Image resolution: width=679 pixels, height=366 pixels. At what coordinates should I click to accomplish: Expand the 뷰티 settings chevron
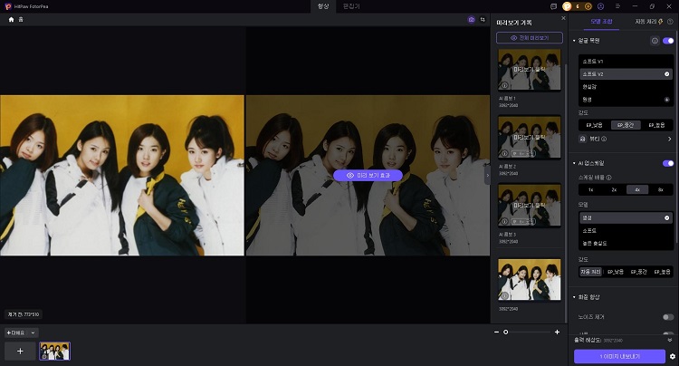point(669,139)
